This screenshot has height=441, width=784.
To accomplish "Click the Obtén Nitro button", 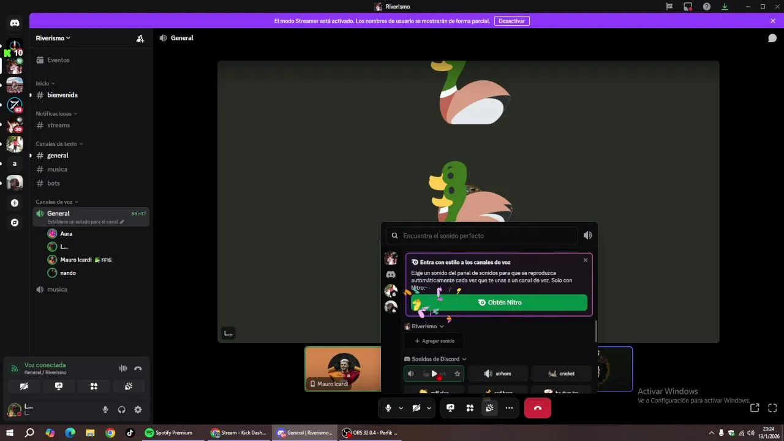I will point(499,303).
